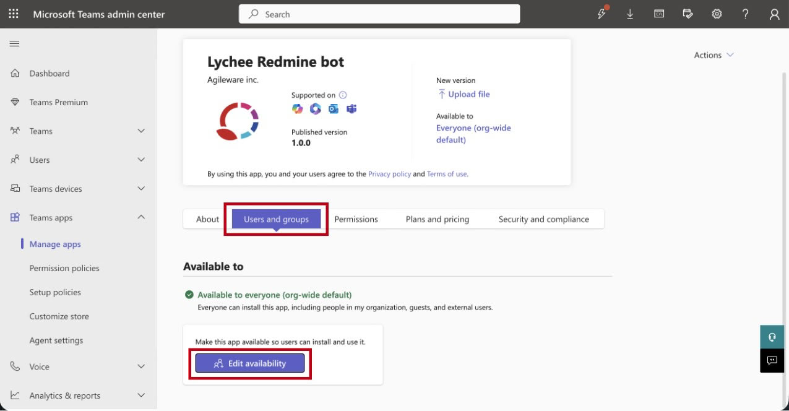This screenshot has width=789, height=411.
Task: Switch to the Permissions tab
Action: point(356,219)
